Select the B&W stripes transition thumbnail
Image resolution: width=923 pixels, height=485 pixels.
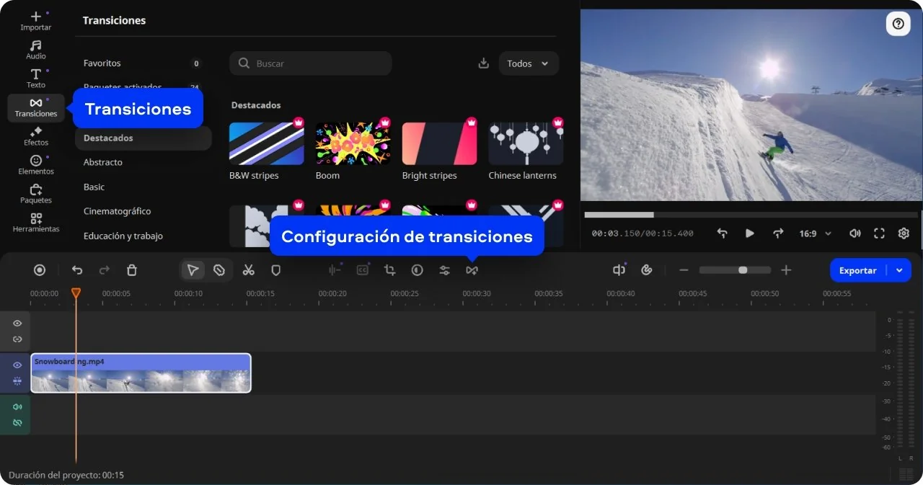[x=267, y=143]
